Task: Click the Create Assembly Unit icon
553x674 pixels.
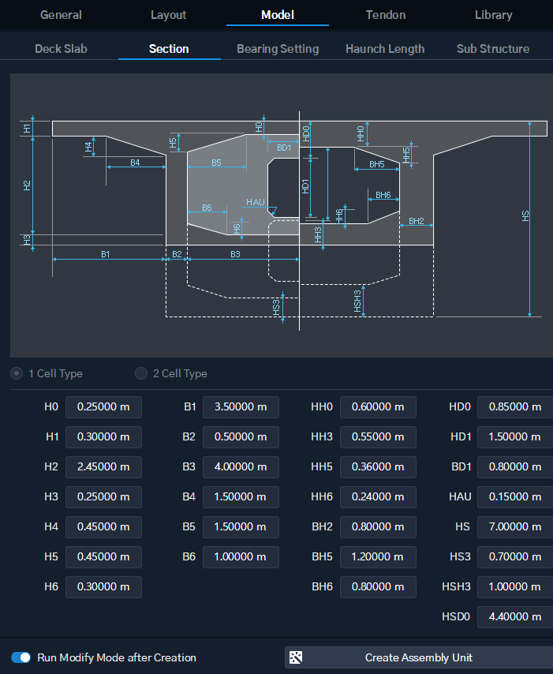Action: 296,657
